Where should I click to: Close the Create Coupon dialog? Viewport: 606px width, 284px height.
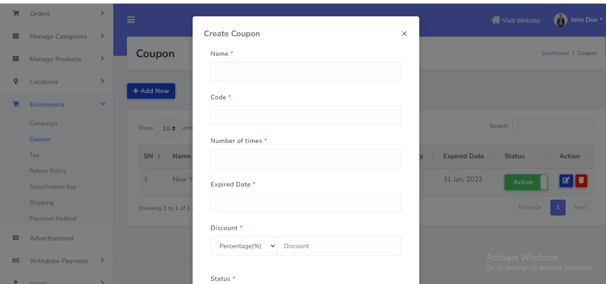[x=404, y=34]
